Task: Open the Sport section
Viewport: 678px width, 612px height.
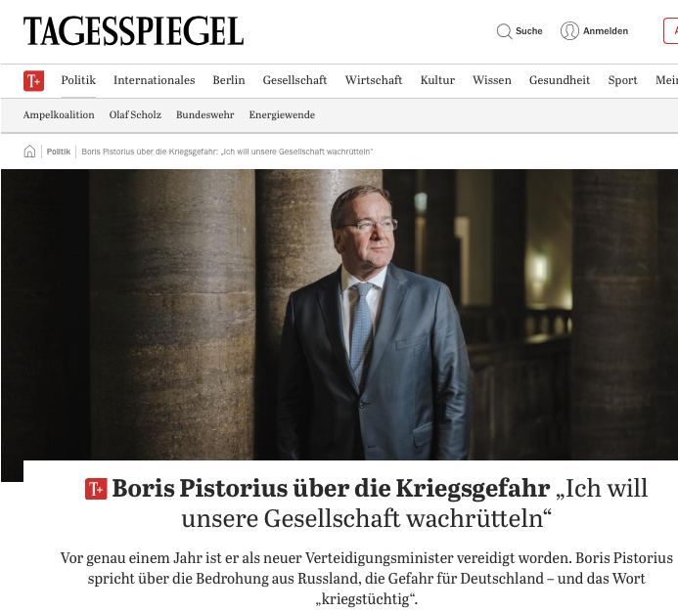Action: [622, 80]
